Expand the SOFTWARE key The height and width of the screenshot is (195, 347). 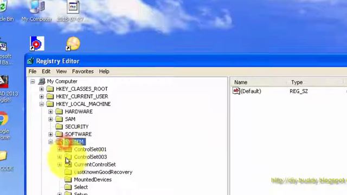click(x=50, y=134)
